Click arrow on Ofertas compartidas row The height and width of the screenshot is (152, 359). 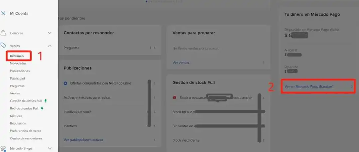(x=155, y=83)
